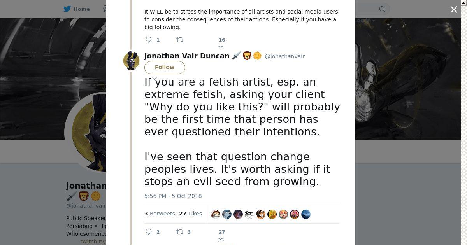Open the 3 Retweets list
467x245 pixels.
tap(160, 213)
